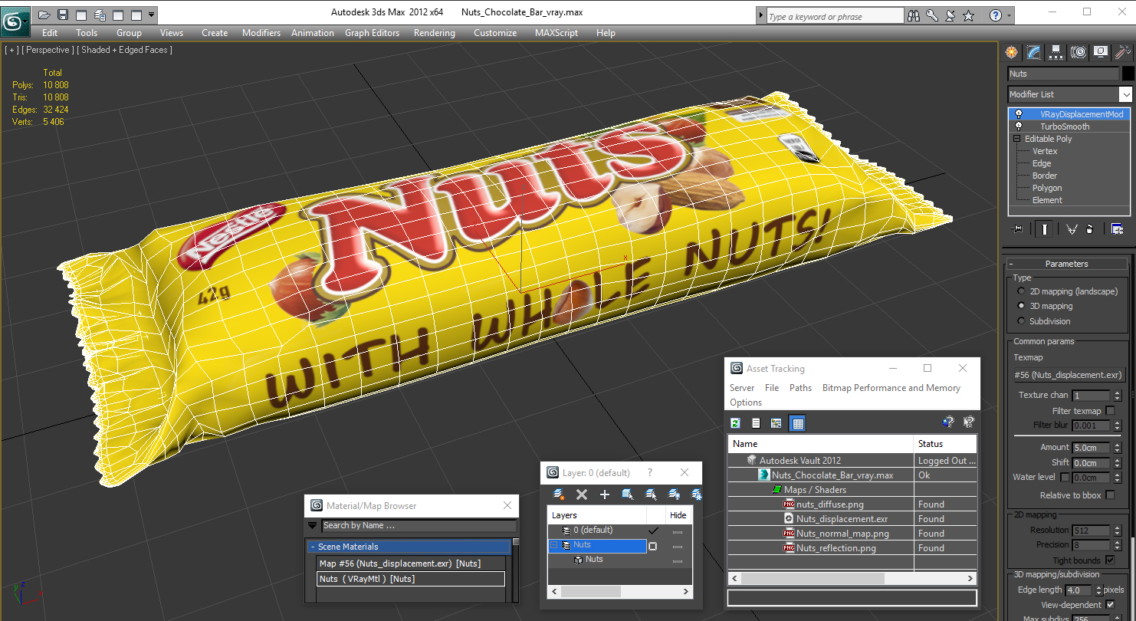This screenshot has width=1136, height=621.
Task: Toggle Water level checkbox
Action: (x=1065, y=477)
